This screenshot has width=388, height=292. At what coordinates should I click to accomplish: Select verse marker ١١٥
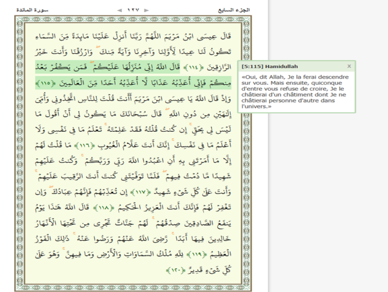pos(45,83)
